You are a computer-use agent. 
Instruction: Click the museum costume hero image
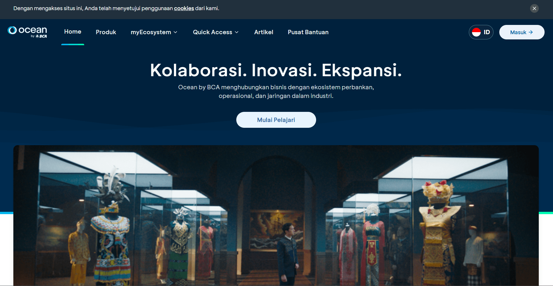pos(276,215)
